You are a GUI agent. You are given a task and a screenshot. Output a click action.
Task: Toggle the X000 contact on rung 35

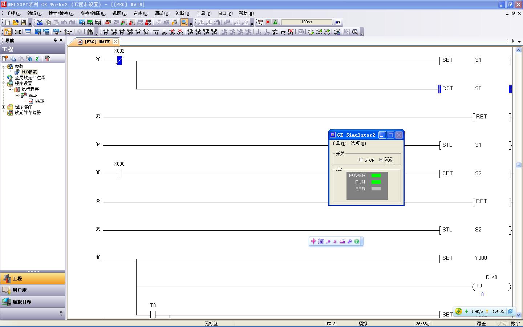(119, 174)
